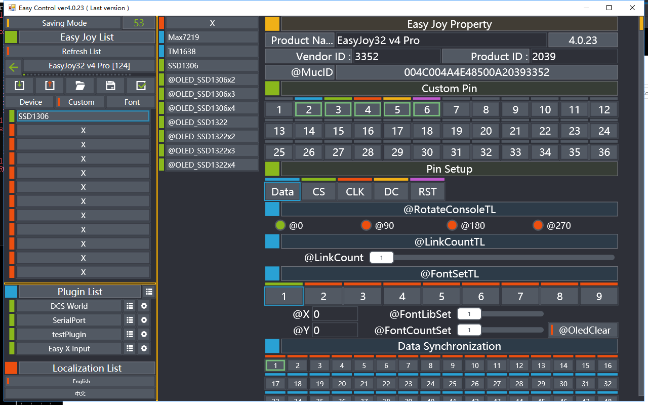Click the Vendor ID field showing 3352

[x=397, y=56]
